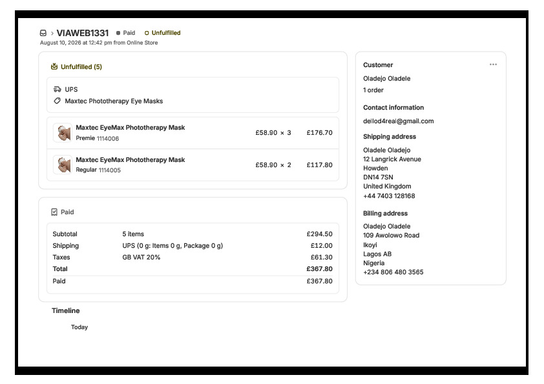Open customer Oladejo Oladele profile link

[x=386, y=79]
